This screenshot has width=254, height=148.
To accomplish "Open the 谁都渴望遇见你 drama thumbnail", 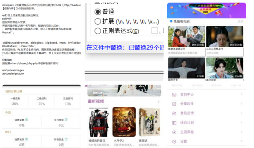I will coord(187,36).
